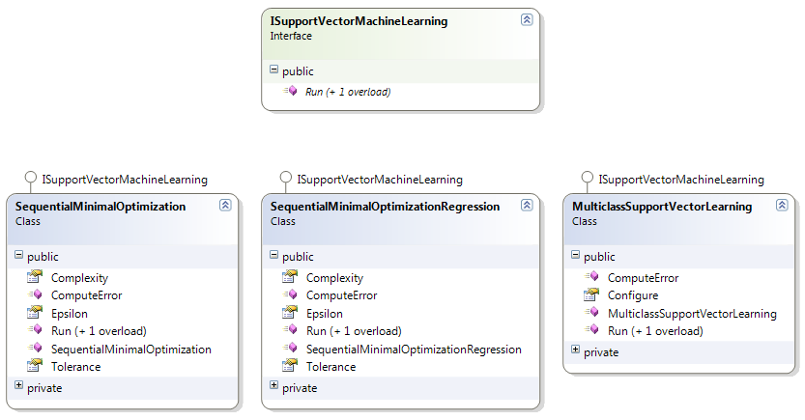
Task: Click the Configure property icon in MulticlassSupportVectorLearning
Action: (591, 294)
